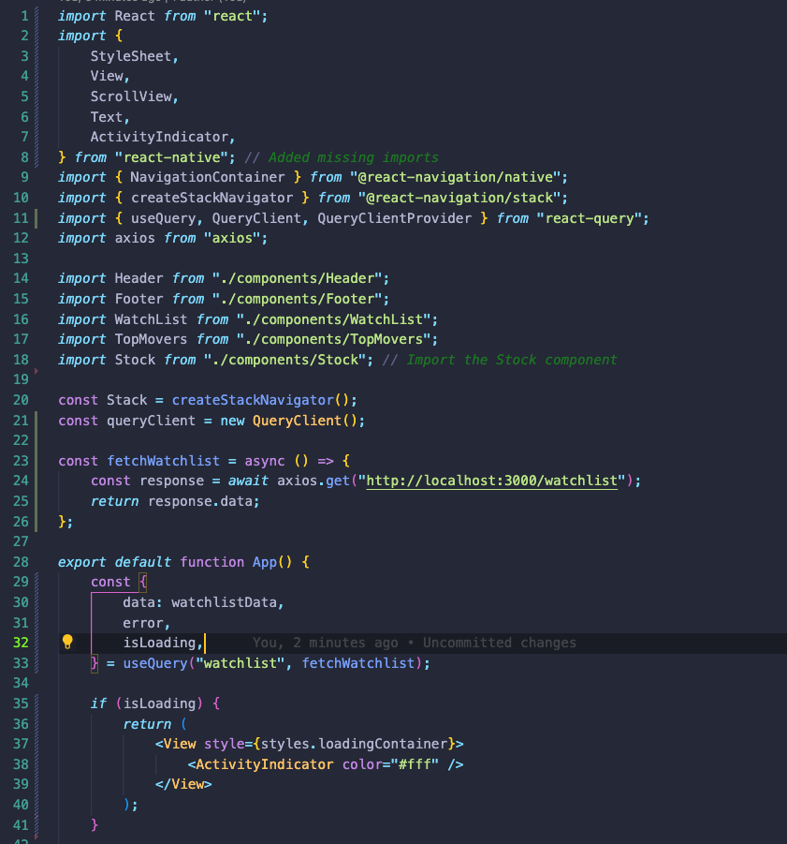
Task: Click the "./components/TopMovers" path string
Action: point(334,339)
